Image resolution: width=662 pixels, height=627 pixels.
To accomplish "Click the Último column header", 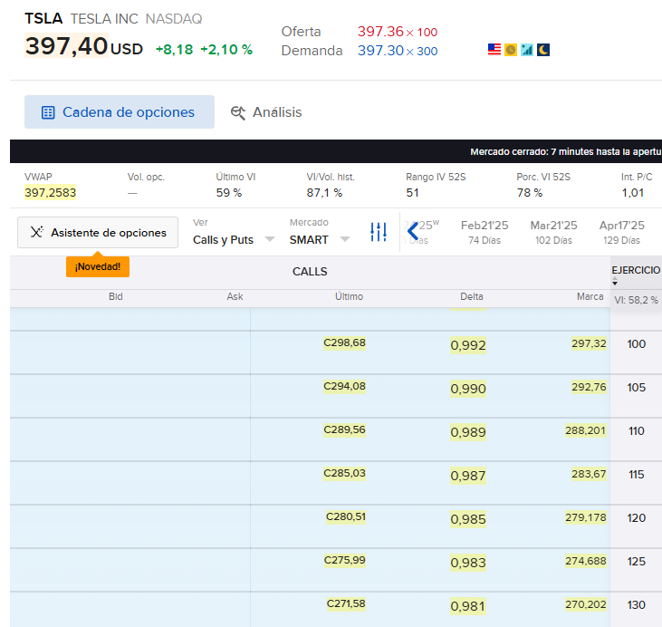I will (x=350, y=296).
